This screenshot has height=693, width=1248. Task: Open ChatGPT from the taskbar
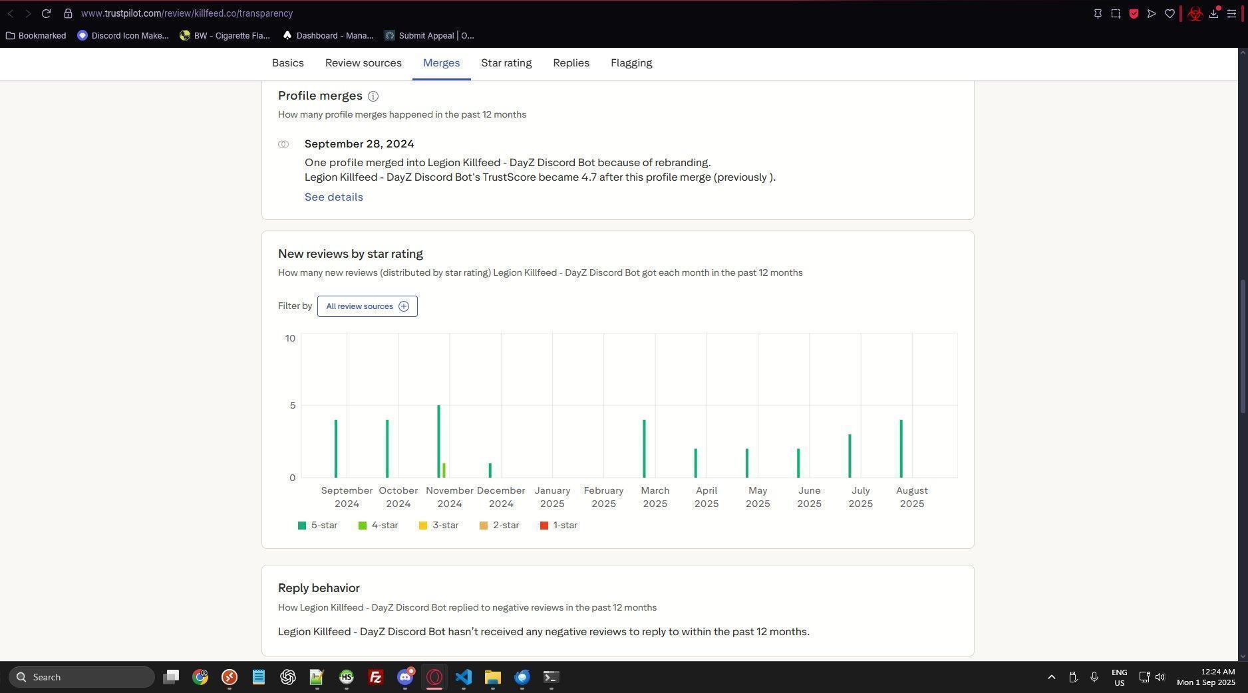(x=288, y=677)
